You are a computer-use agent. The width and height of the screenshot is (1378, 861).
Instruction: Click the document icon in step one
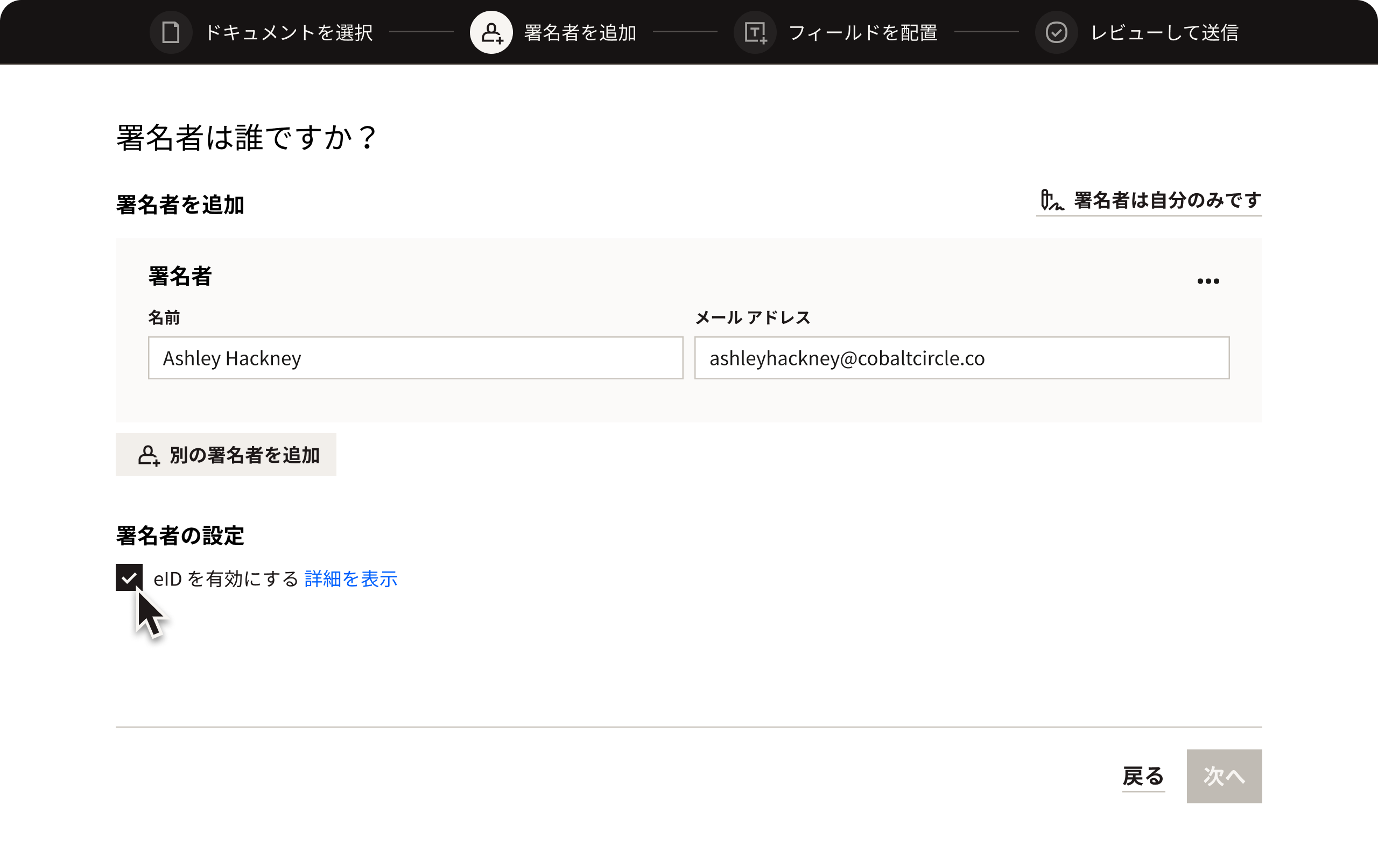coord(171,32)
